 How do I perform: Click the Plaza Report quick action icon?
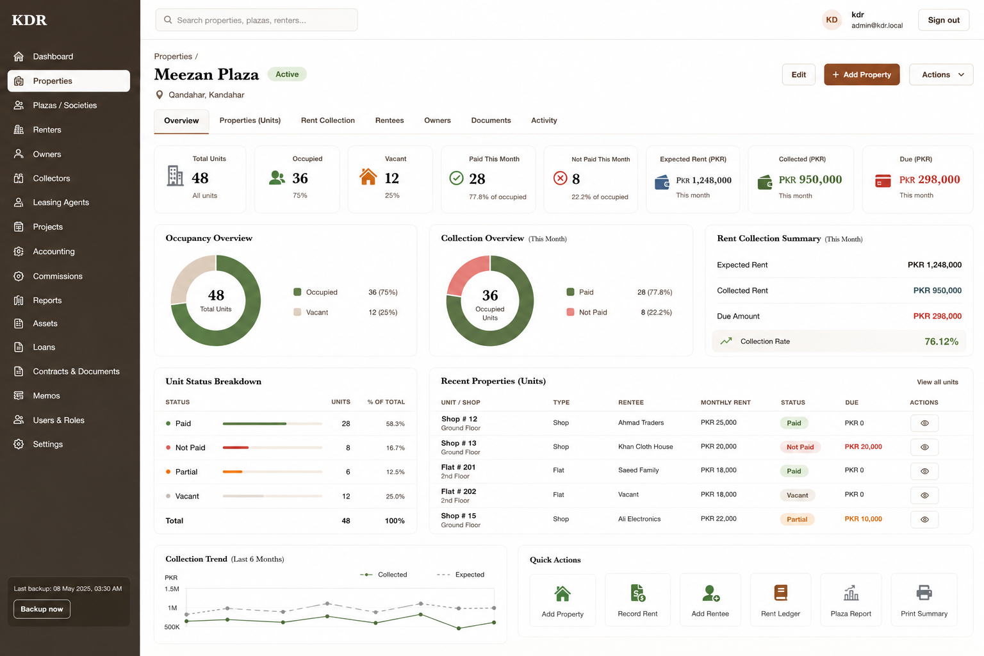pyautogui.click(x=851, y=593)
